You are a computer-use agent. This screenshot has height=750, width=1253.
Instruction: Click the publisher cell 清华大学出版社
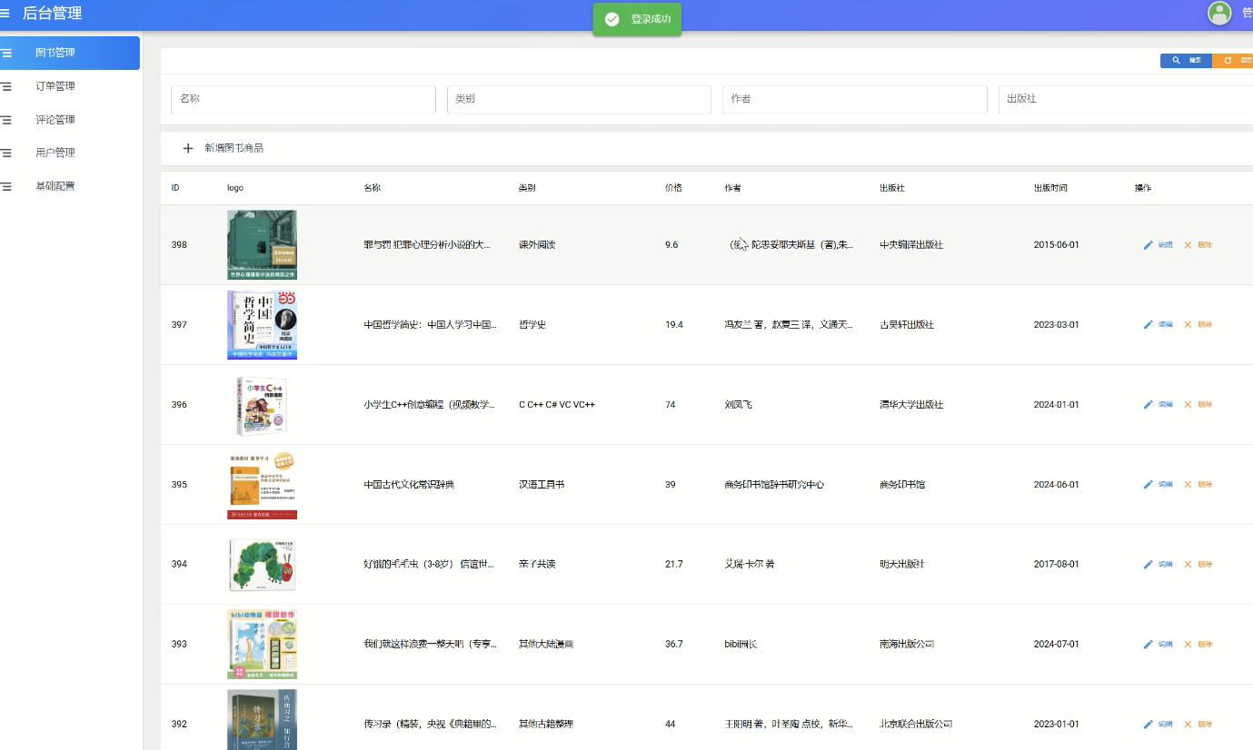pos(911,405)
